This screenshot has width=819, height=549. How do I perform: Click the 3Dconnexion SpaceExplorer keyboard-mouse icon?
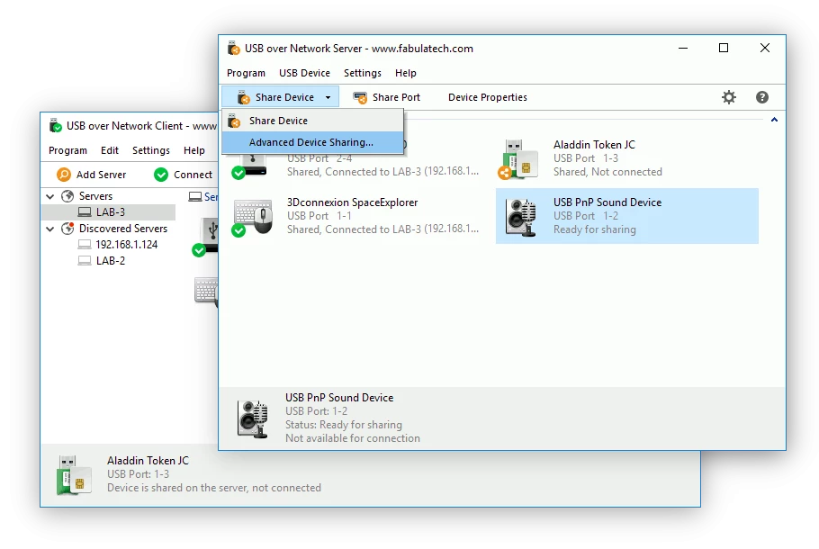coord(253,216)
